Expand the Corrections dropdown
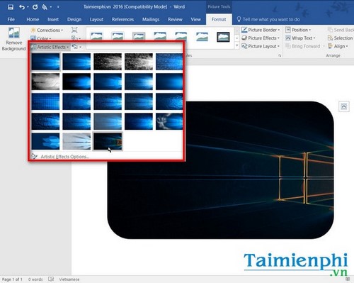The image size is (354, 283). click(x=47, y=30)
